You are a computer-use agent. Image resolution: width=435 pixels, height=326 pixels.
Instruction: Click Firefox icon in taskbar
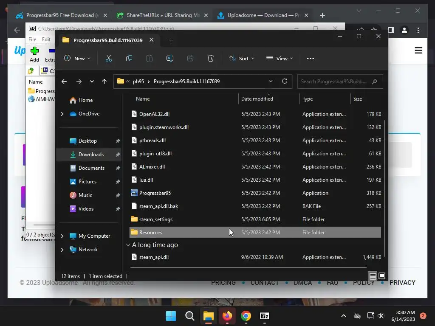coord(227,316)
